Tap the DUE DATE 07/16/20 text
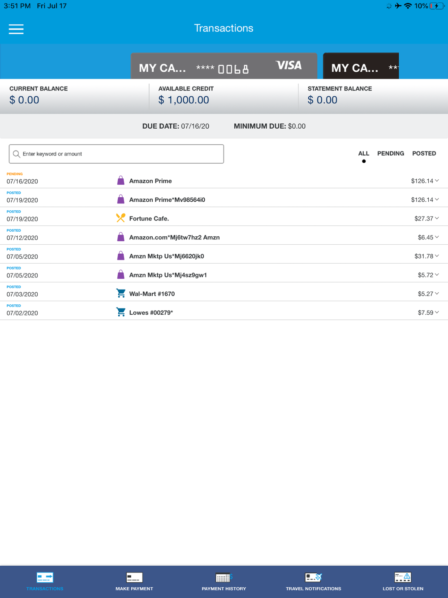Screen dimensions: 448x598 pyautogui.click(x=176, y=126)
